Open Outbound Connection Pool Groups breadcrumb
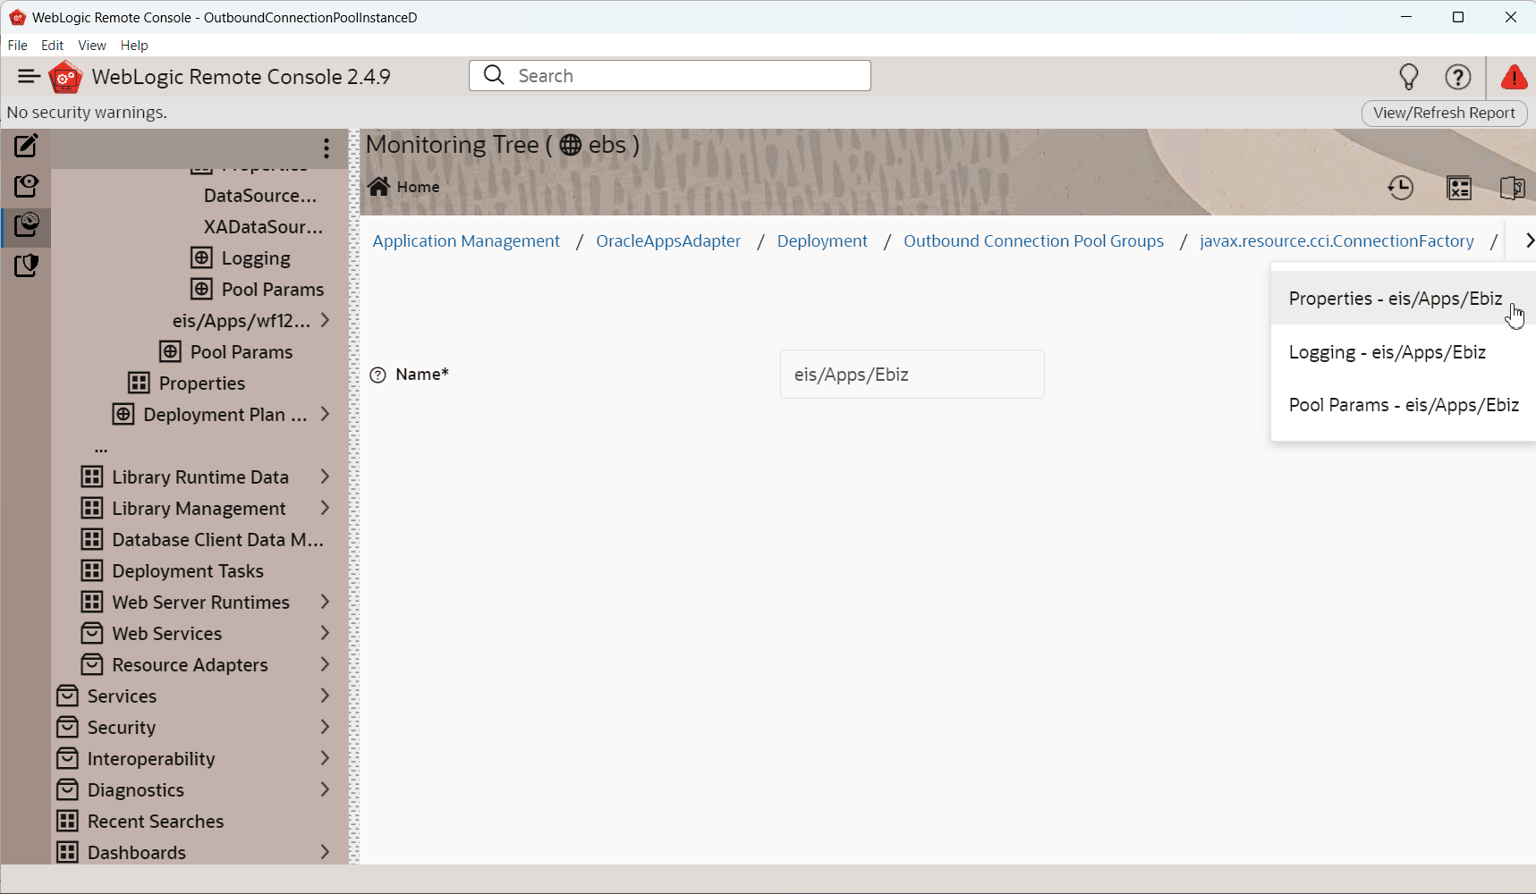The width and height of the screenshot is (1536, 894). pos(1033,241)
